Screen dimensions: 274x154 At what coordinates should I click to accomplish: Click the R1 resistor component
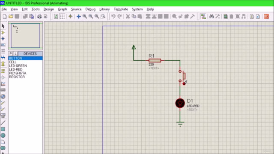155,60
